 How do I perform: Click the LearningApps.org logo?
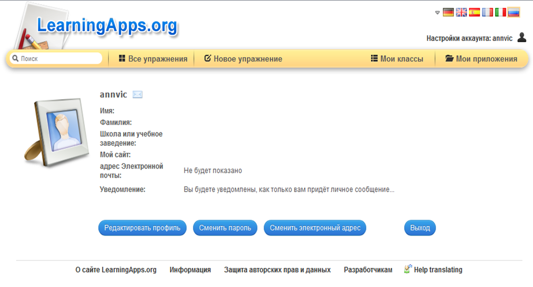(107, 26)
